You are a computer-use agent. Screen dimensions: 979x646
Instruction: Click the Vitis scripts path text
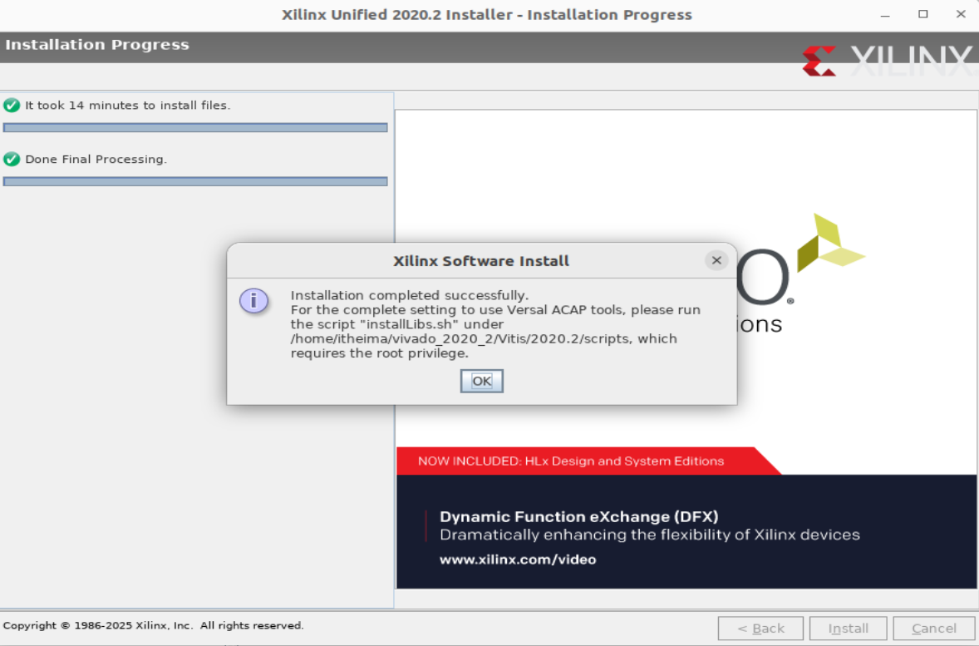[460, 338]
